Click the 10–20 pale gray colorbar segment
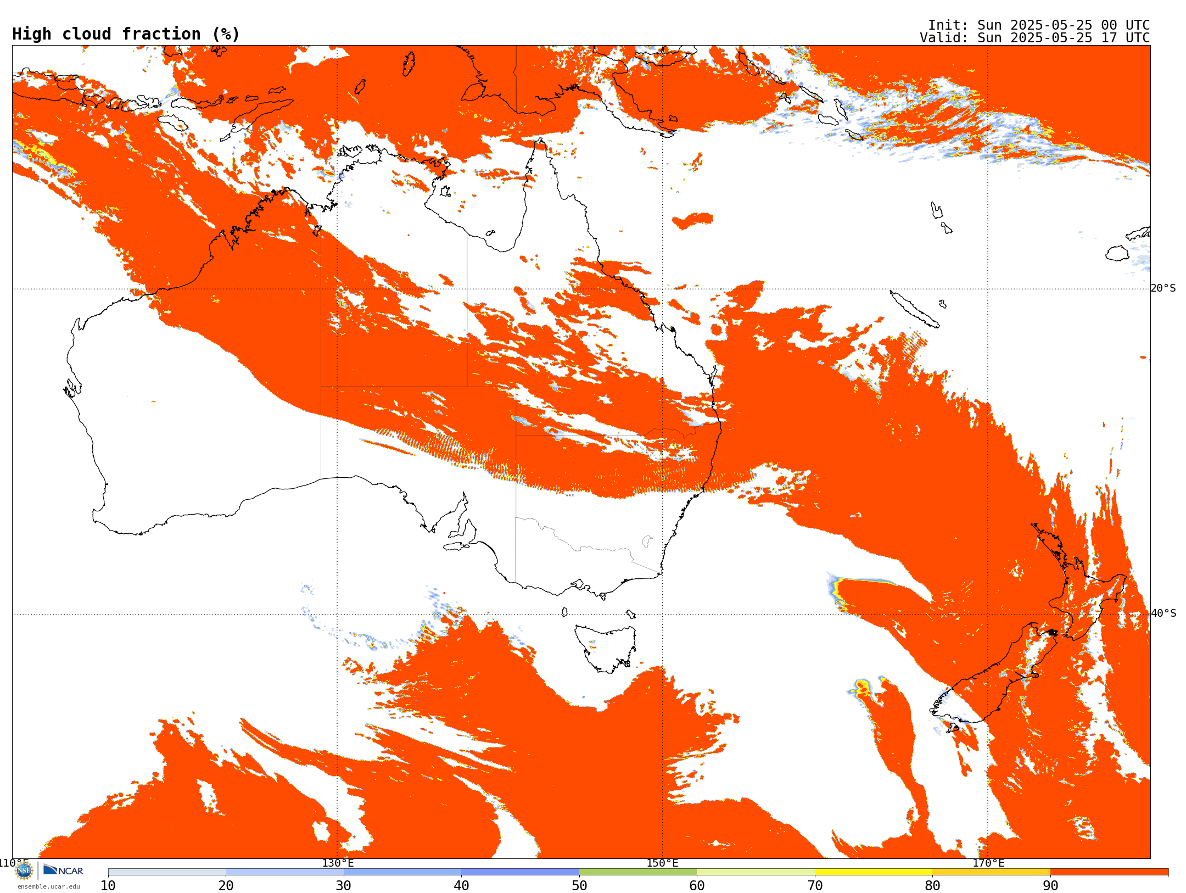Image resolution: width=1186 pixels, height=893 pixels. (x=167, y=872)
